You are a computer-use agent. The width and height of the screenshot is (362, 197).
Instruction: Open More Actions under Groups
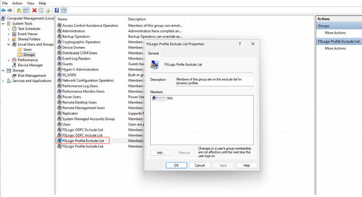[335, 33]
